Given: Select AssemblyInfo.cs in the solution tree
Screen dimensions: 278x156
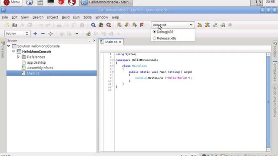Looking at the screenshot, I should (40, 68).
